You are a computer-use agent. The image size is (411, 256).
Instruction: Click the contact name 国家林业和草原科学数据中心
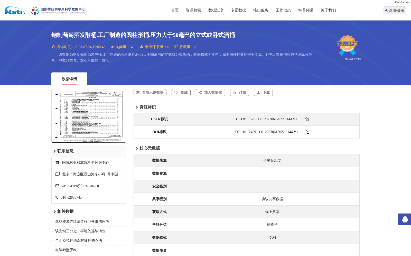[86, 163]
